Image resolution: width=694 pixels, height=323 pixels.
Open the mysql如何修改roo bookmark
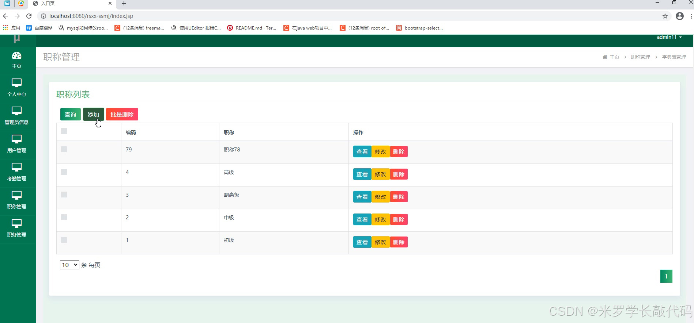click(83, 28)
